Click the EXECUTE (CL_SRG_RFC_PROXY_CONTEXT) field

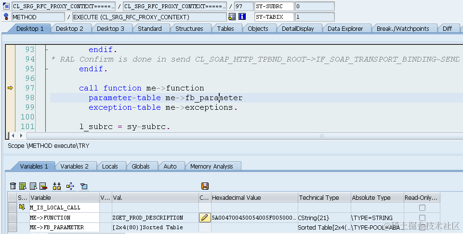149,17
